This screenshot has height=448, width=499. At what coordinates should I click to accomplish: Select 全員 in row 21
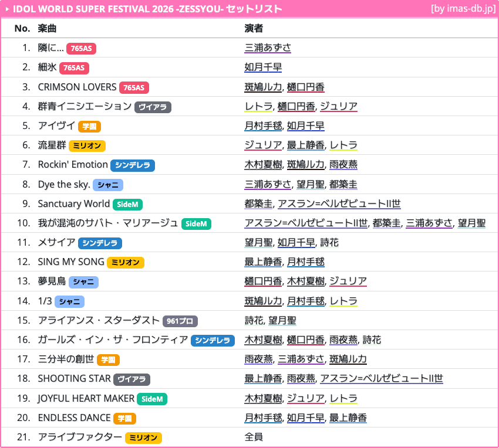(254, 437)
